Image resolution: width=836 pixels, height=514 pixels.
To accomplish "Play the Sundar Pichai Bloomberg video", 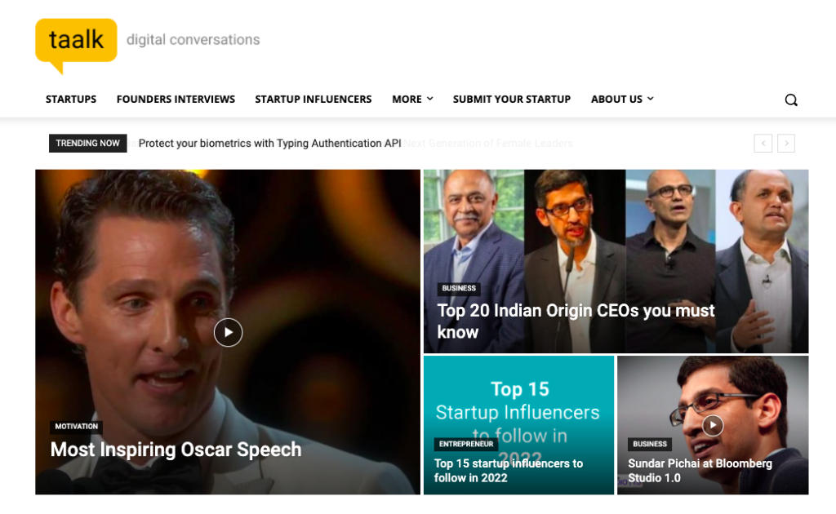I will click(712, 425).
